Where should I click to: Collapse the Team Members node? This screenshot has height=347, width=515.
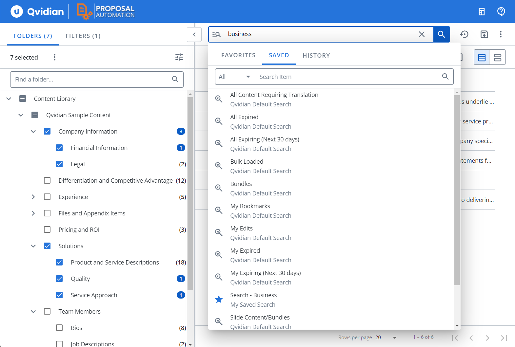click(x=33, y=311)
